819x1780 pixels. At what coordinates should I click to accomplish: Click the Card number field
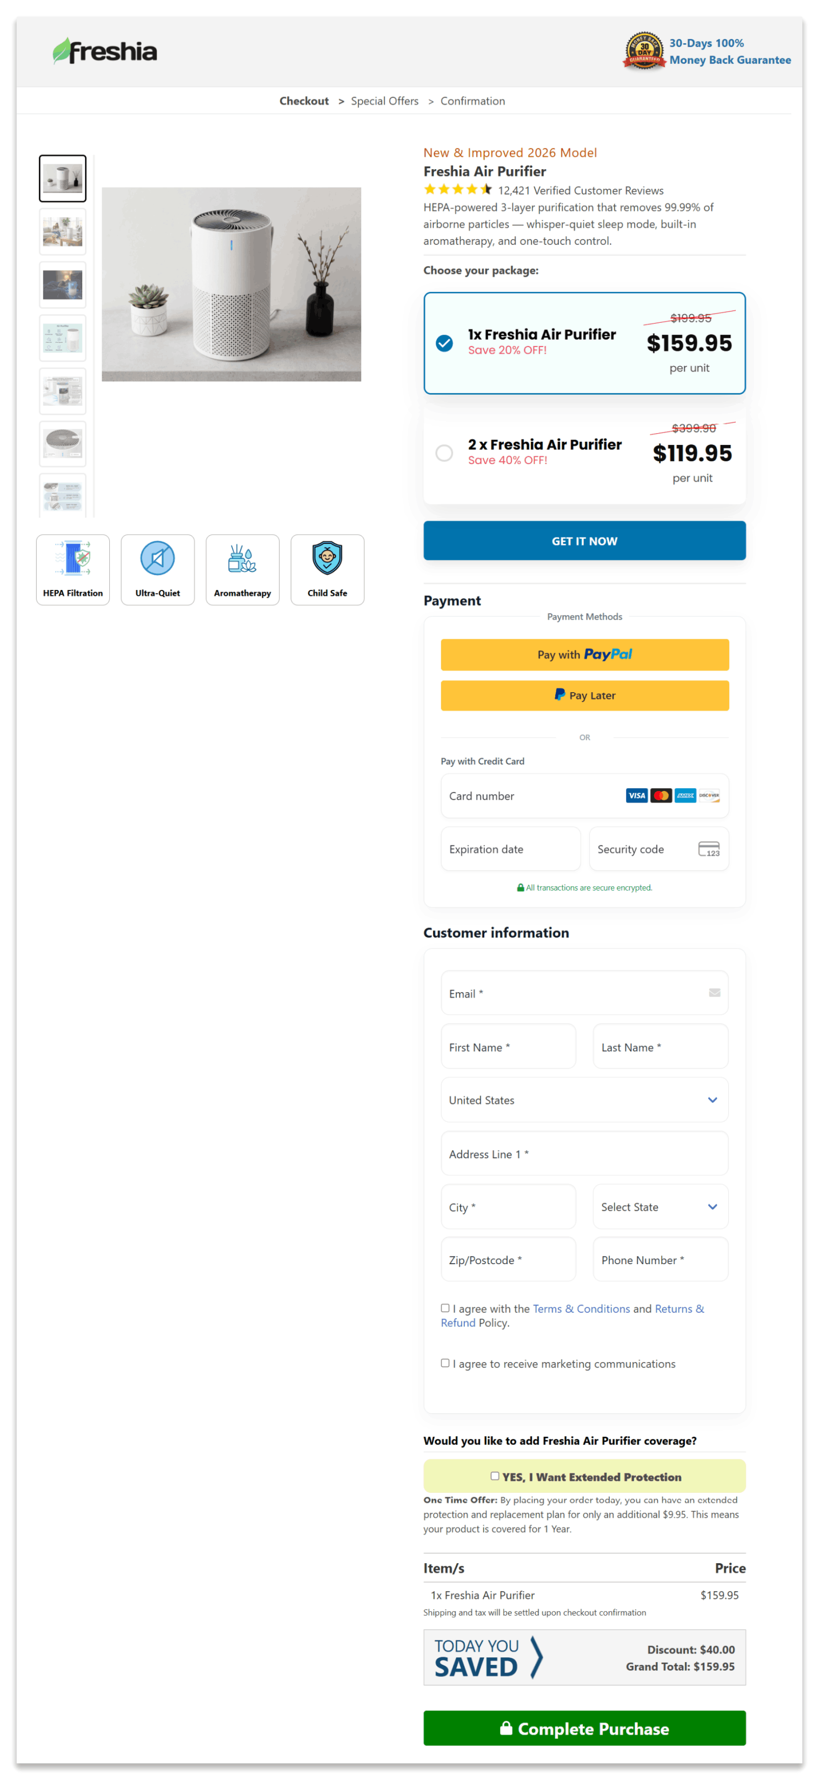tap(585, 796)
